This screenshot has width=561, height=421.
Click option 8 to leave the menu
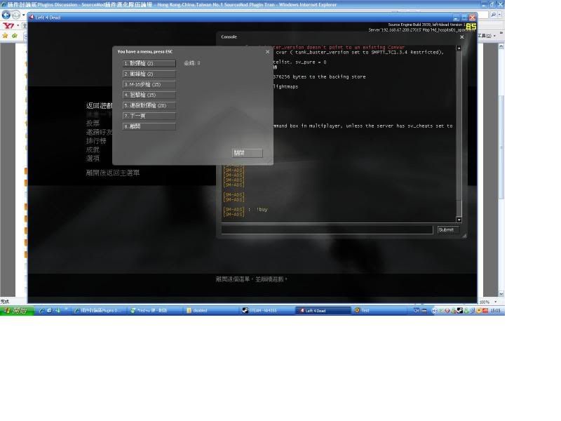click(x=149, y=126)
